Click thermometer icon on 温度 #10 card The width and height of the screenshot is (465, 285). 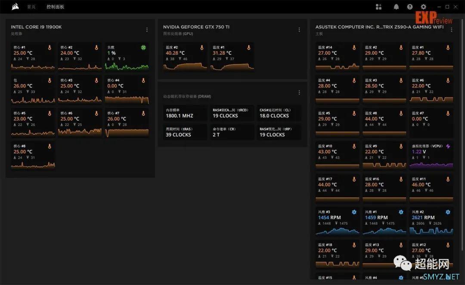pyautogui.click(x=354, y=146)
